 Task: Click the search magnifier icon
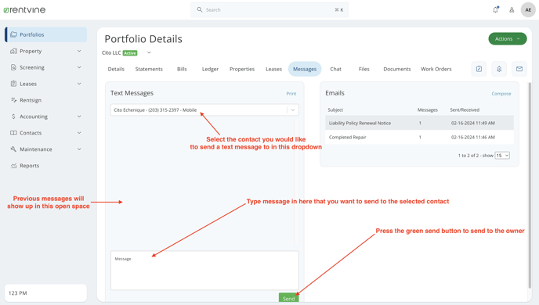[199, 9]
